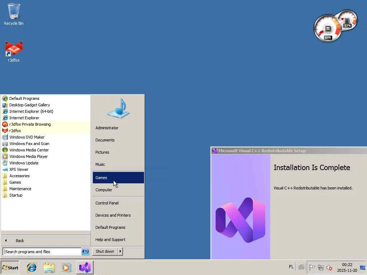Click the Windows Update icon

pyautogui.click(x=5, y=163)
